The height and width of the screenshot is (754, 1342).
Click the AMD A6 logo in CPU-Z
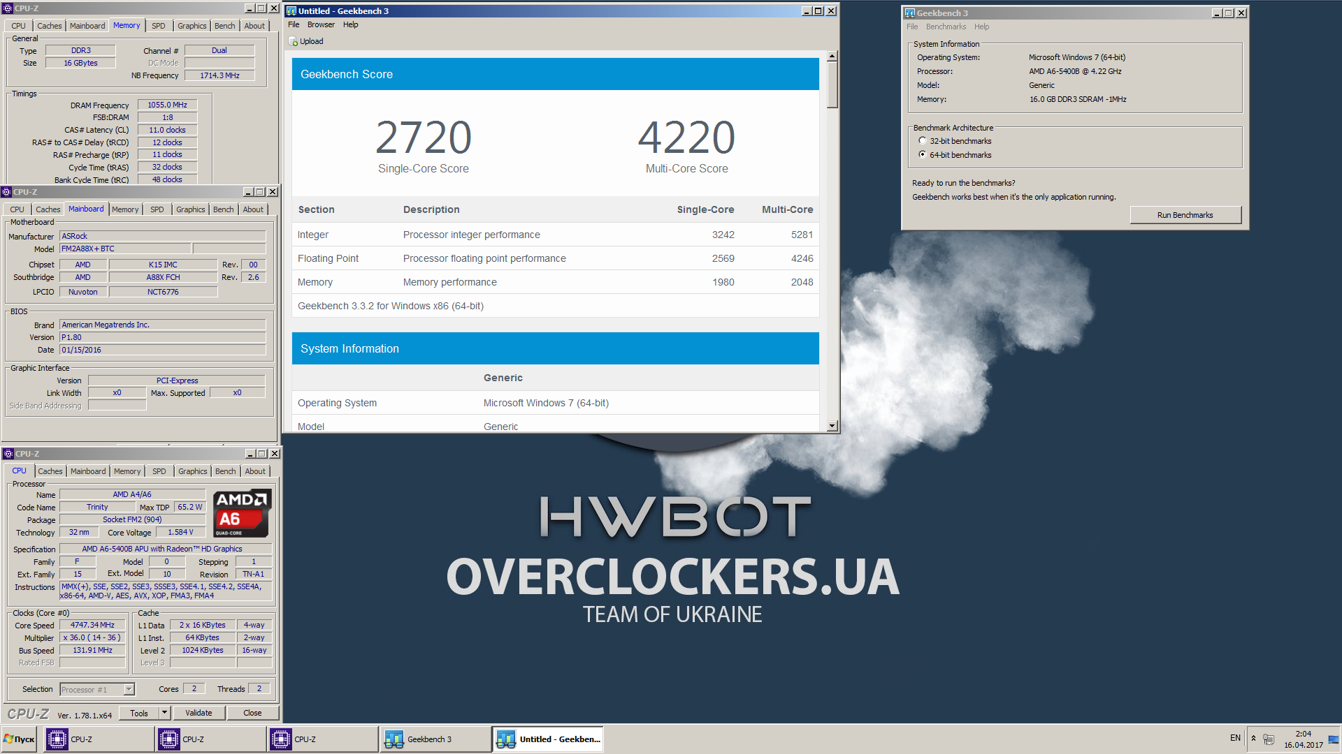tap(242, 513)
